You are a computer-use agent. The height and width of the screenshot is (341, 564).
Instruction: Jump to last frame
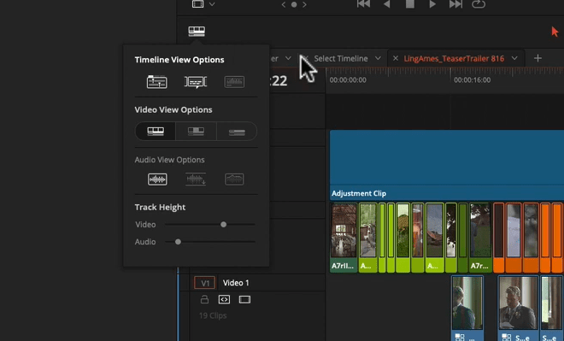[455, 4]
